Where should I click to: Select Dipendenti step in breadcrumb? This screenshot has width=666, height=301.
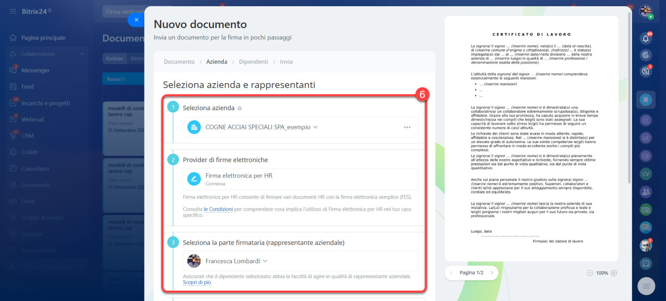[253, 62]
